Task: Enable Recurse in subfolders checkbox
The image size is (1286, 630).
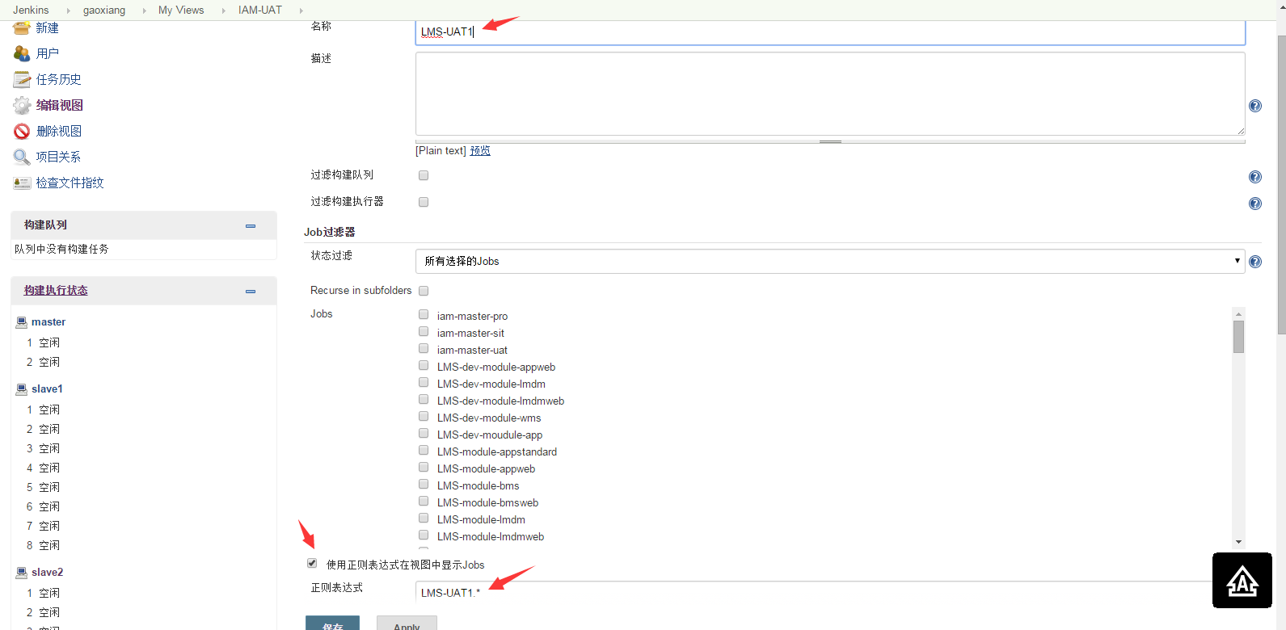Action: (424, 291)
